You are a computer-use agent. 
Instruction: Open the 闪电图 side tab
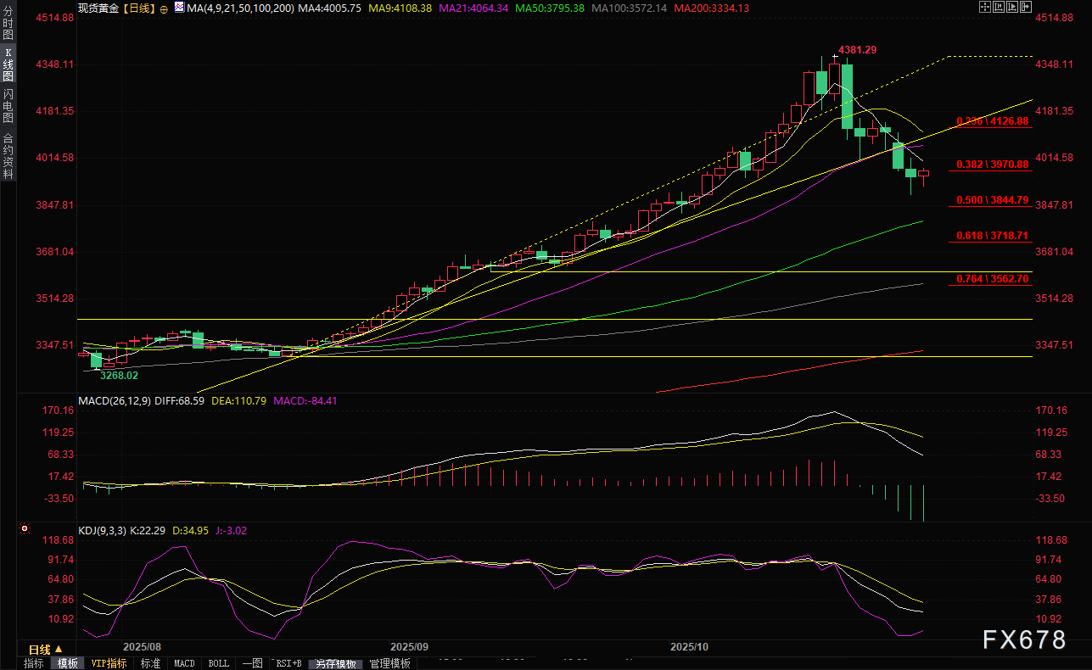8,106
